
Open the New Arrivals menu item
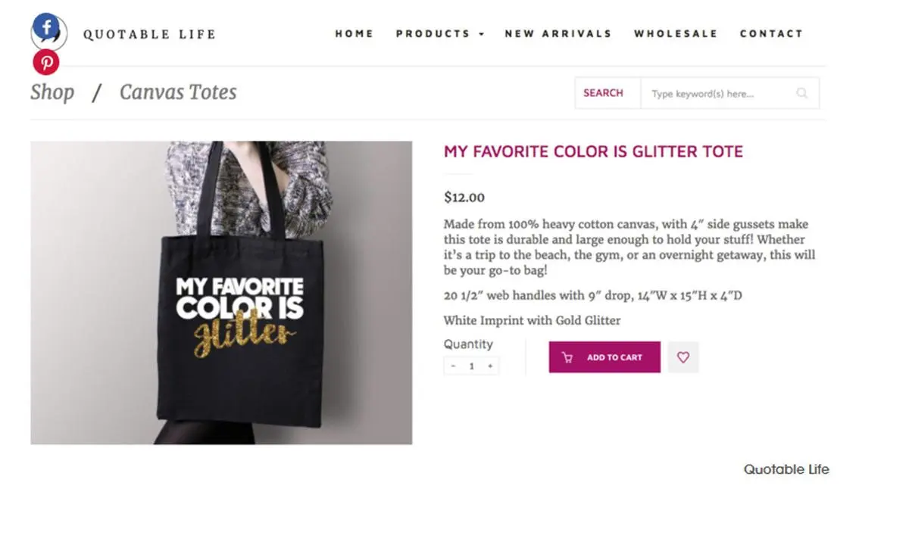click(x=558, y=33)
